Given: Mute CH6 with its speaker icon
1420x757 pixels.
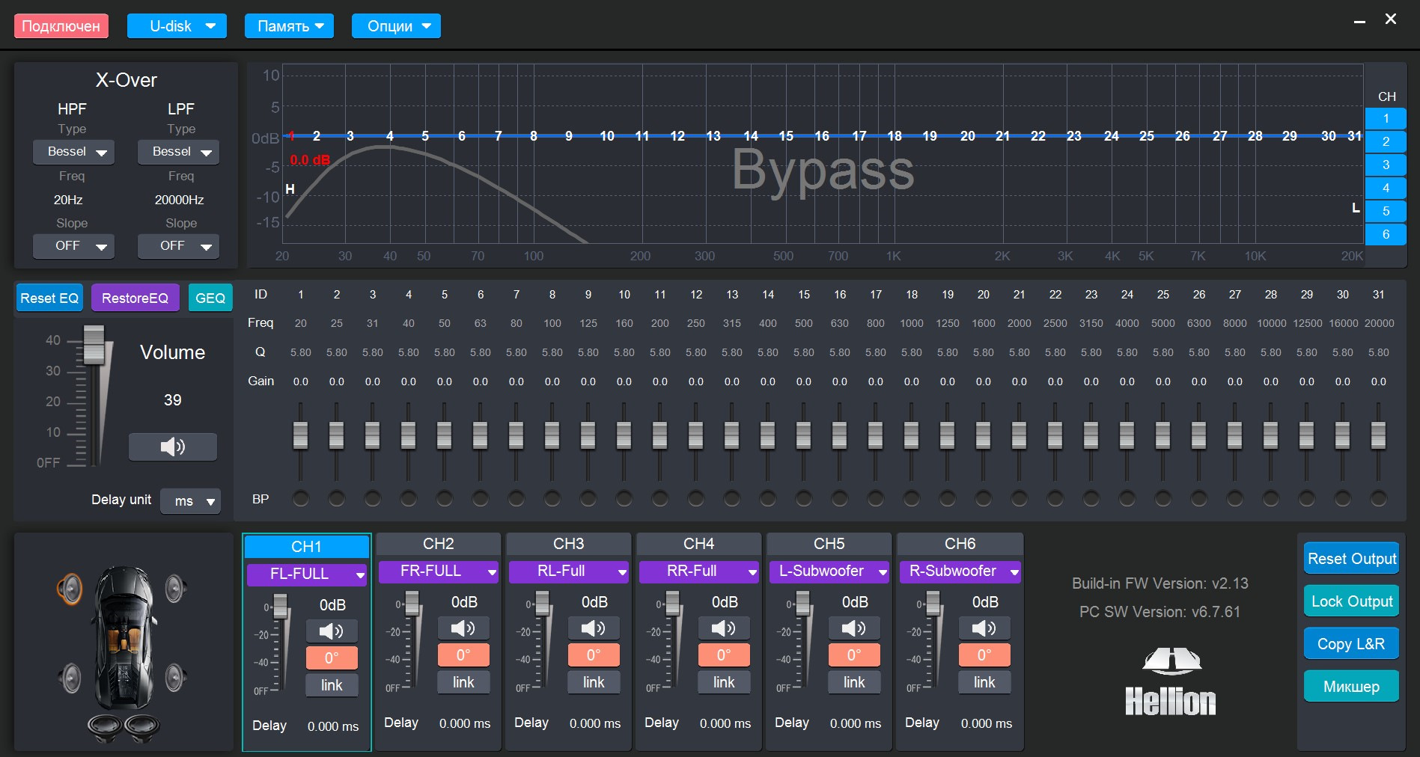Looking at the screenshot, I should pos(984,628).
